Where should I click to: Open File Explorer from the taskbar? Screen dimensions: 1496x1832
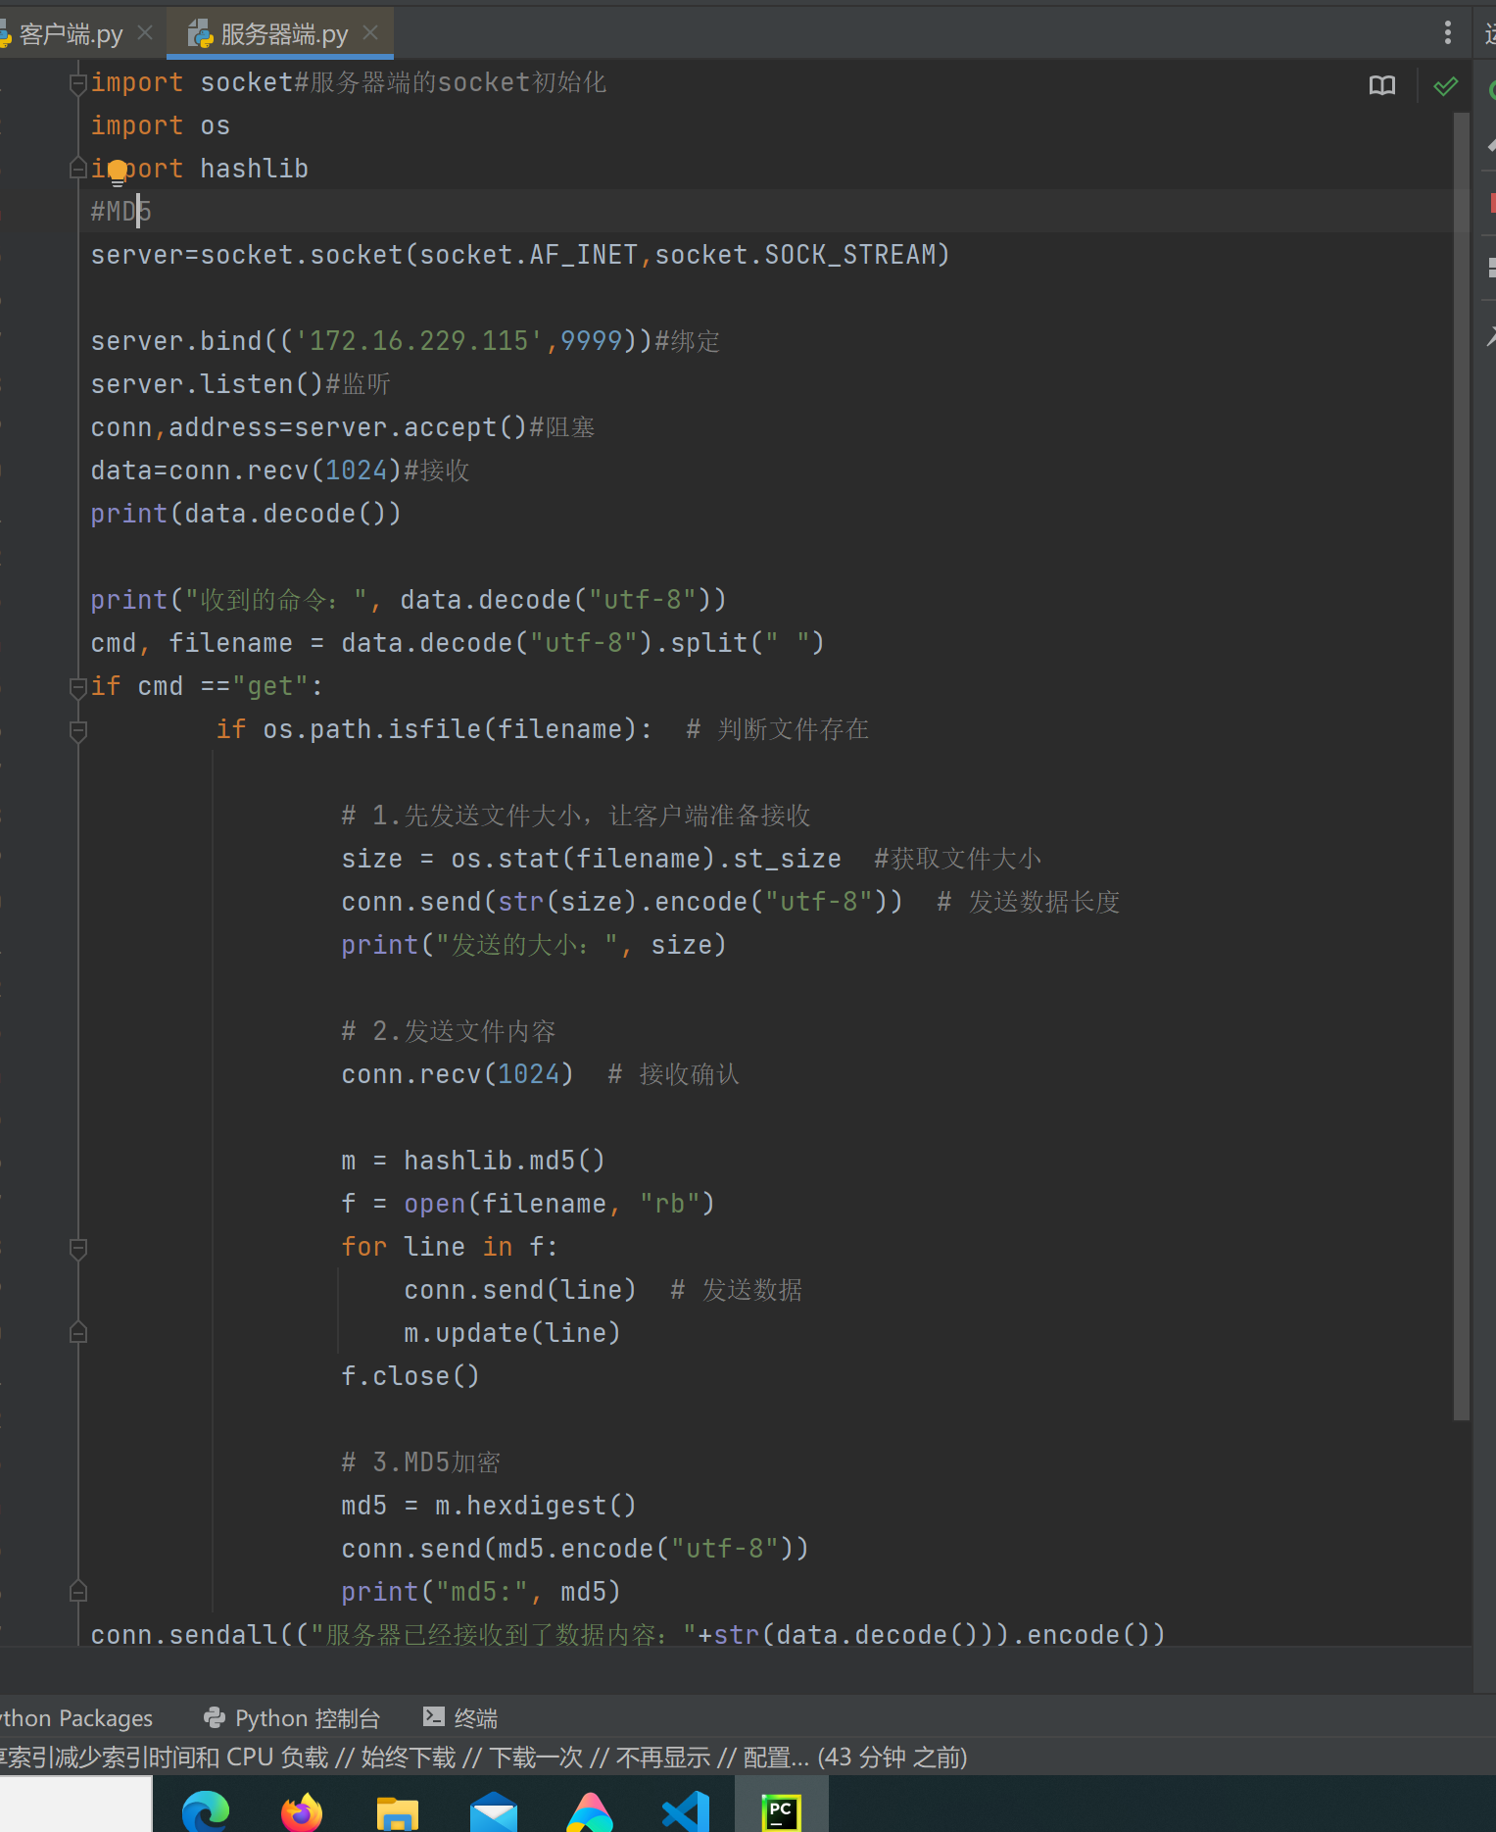pyautogui.click(x=398, y=1810)
